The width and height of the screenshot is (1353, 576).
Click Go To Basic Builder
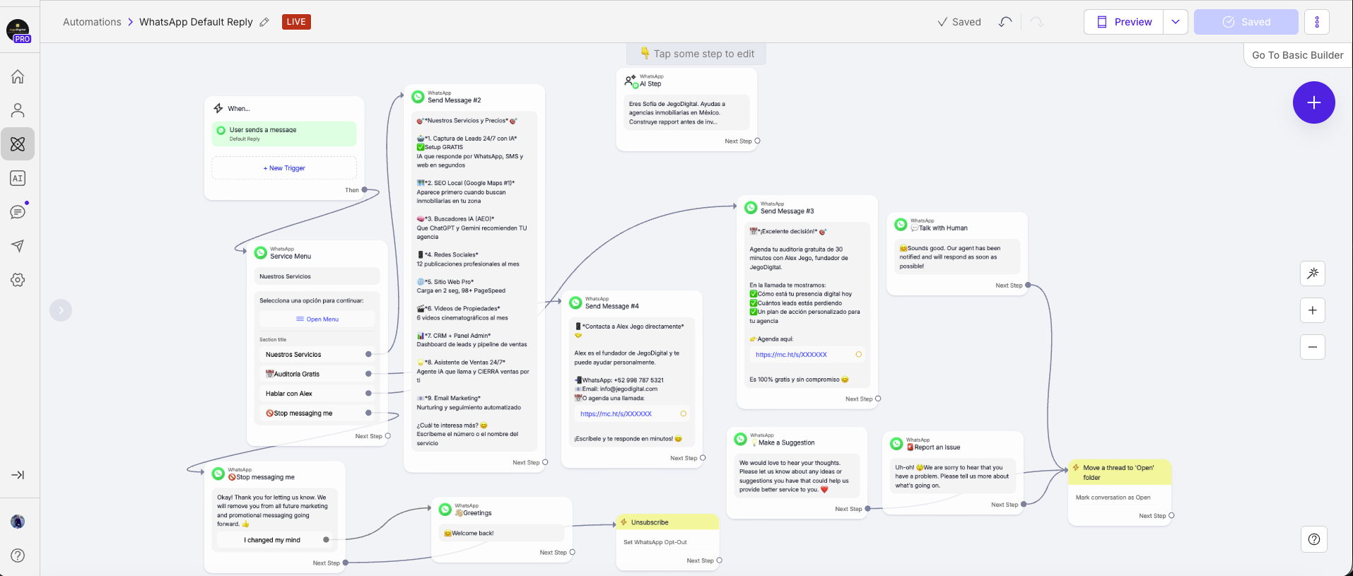(x=1297, y=55)
